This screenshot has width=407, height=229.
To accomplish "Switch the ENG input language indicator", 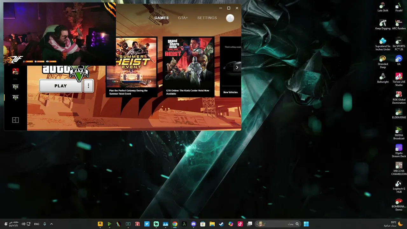I will pyautogui.click(x=37, y=224).
